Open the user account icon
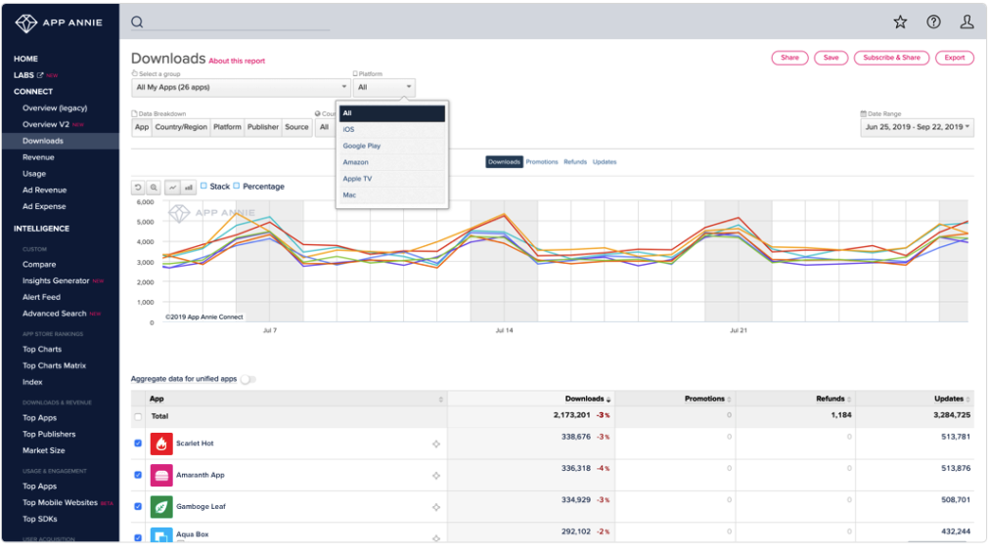The height and width of the screenshot is (550, 990). coord(967,22)
